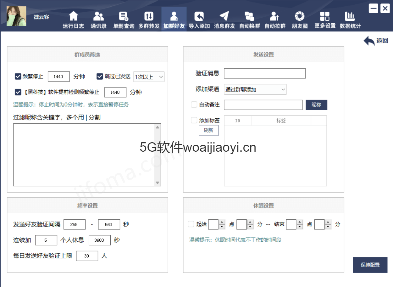
Task: Click the 验证消息 input field
Action: click(265, 73)
